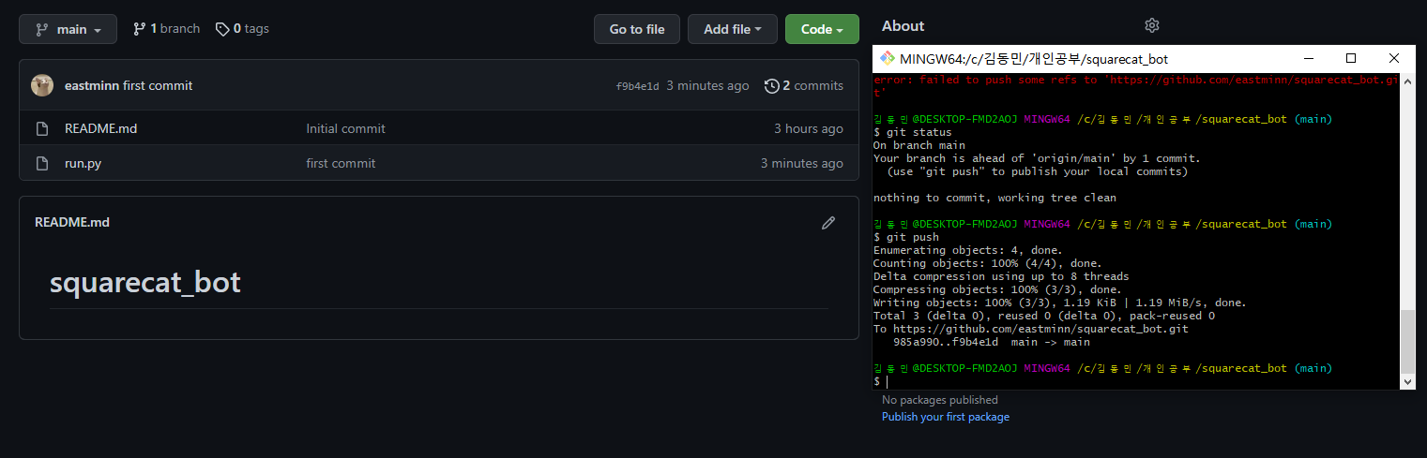Maximize the MINGW64 terminal window

1351,58
